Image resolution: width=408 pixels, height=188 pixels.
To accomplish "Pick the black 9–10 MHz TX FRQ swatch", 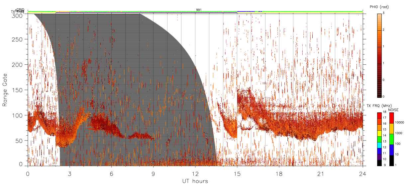I will click(x=379, y=163).
